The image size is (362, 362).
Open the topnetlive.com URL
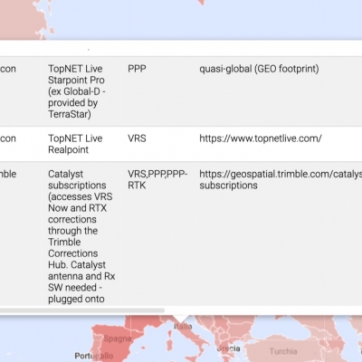(x=261, y=138)
